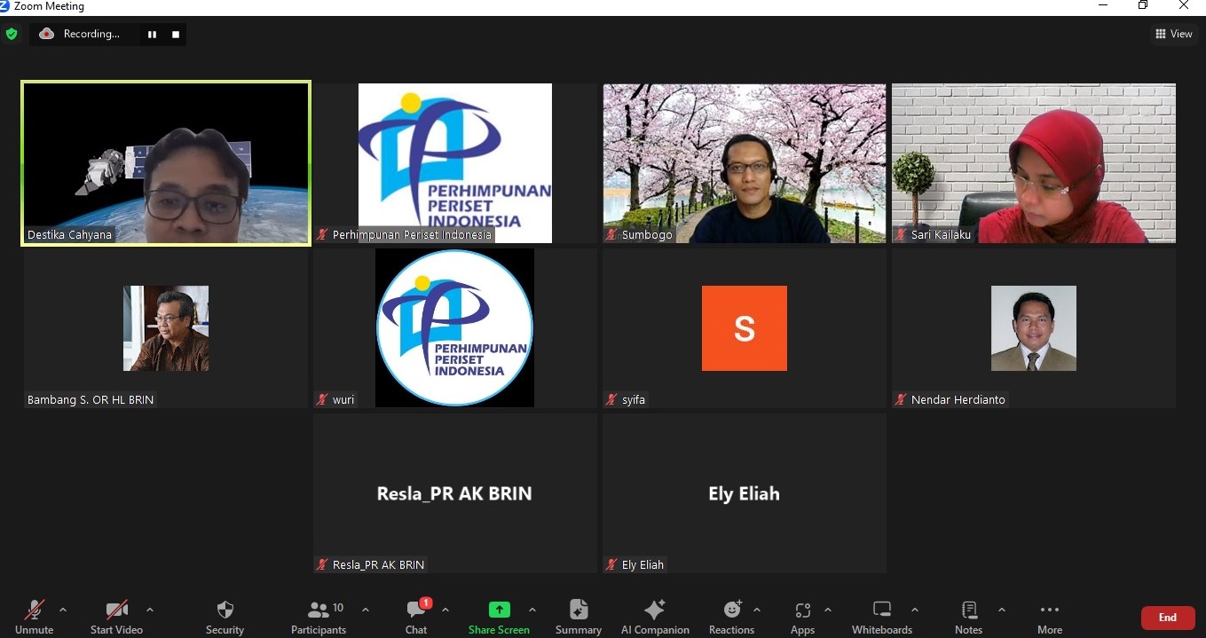Image resolution: width=1206 pixels, height=638 pixels.
Task: Click the green encryption shield icon
Action: click(x=12, y=35)
